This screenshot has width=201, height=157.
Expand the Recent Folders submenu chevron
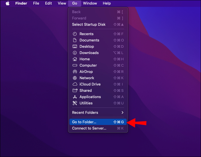123,112
